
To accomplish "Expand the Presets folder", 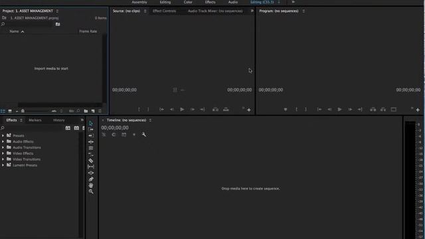I will pyautogui.click(x=3, y=135).
